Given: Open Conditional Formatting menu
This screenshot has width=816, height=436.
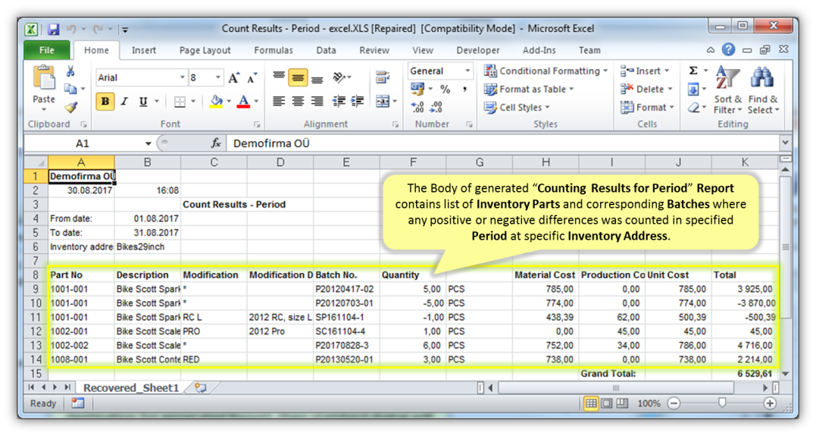Looking at the screenshot, I should [546, 71].
